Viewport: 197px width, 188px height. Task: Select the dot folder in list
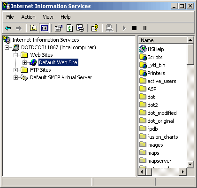click(x=151, y=97)
